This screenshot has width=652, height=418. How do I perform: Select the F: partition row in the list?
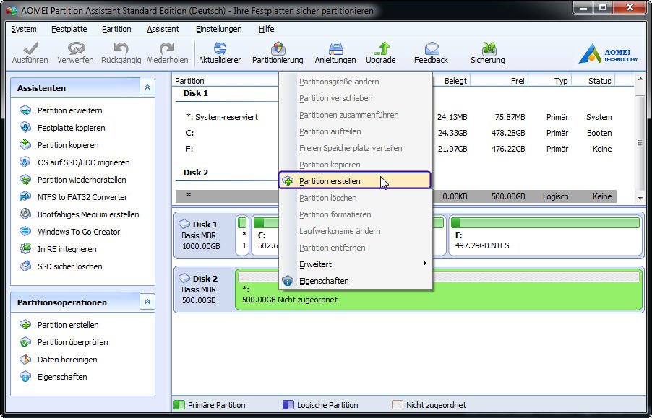[396, 149]
